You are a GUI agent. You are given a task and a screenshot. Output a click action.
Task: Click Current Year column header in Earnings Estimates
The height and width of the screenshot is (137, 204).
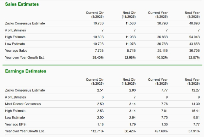(x=158, y=81)
